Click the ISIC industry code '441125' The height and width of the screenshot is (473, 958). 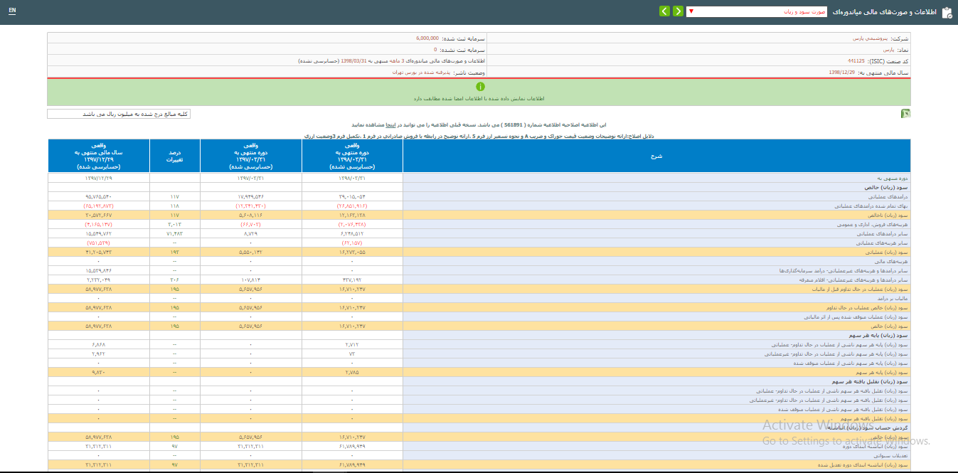pyautogui.click(x=856, y=61)
